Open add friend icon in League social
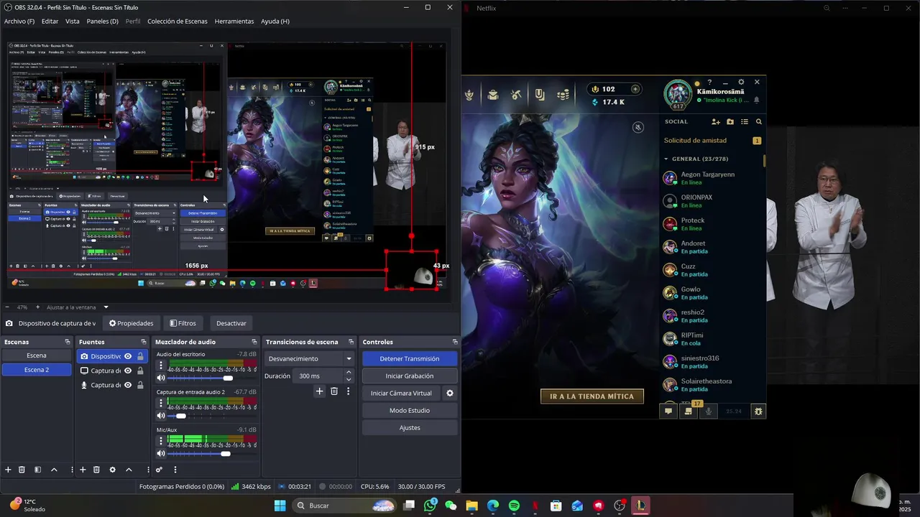920x517 pixels. [x=716, y=122]
